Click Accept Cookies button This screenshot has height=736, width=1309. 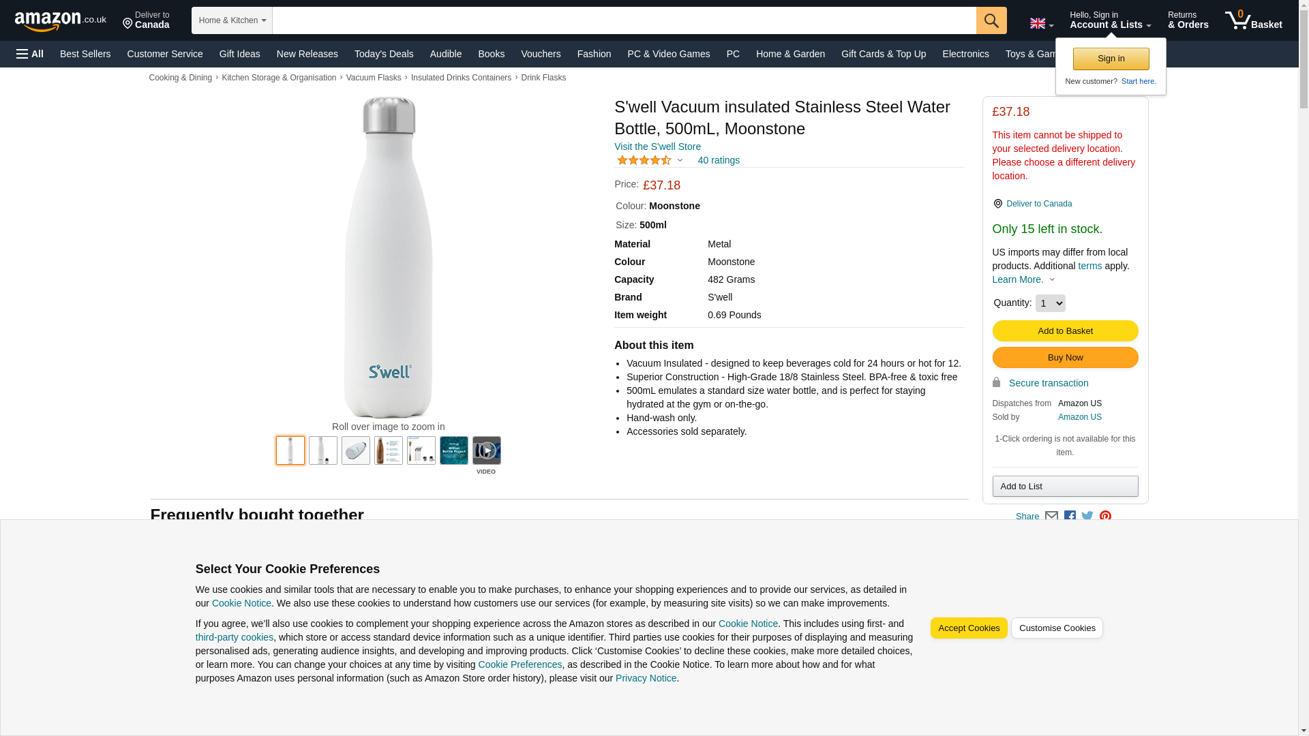[968, 628]
